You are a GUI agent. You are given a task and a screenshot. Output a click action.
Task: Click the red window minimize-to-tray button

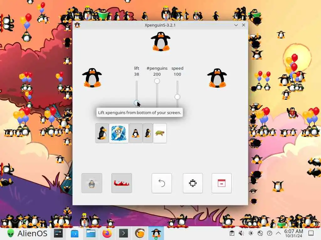pos(222,183)
